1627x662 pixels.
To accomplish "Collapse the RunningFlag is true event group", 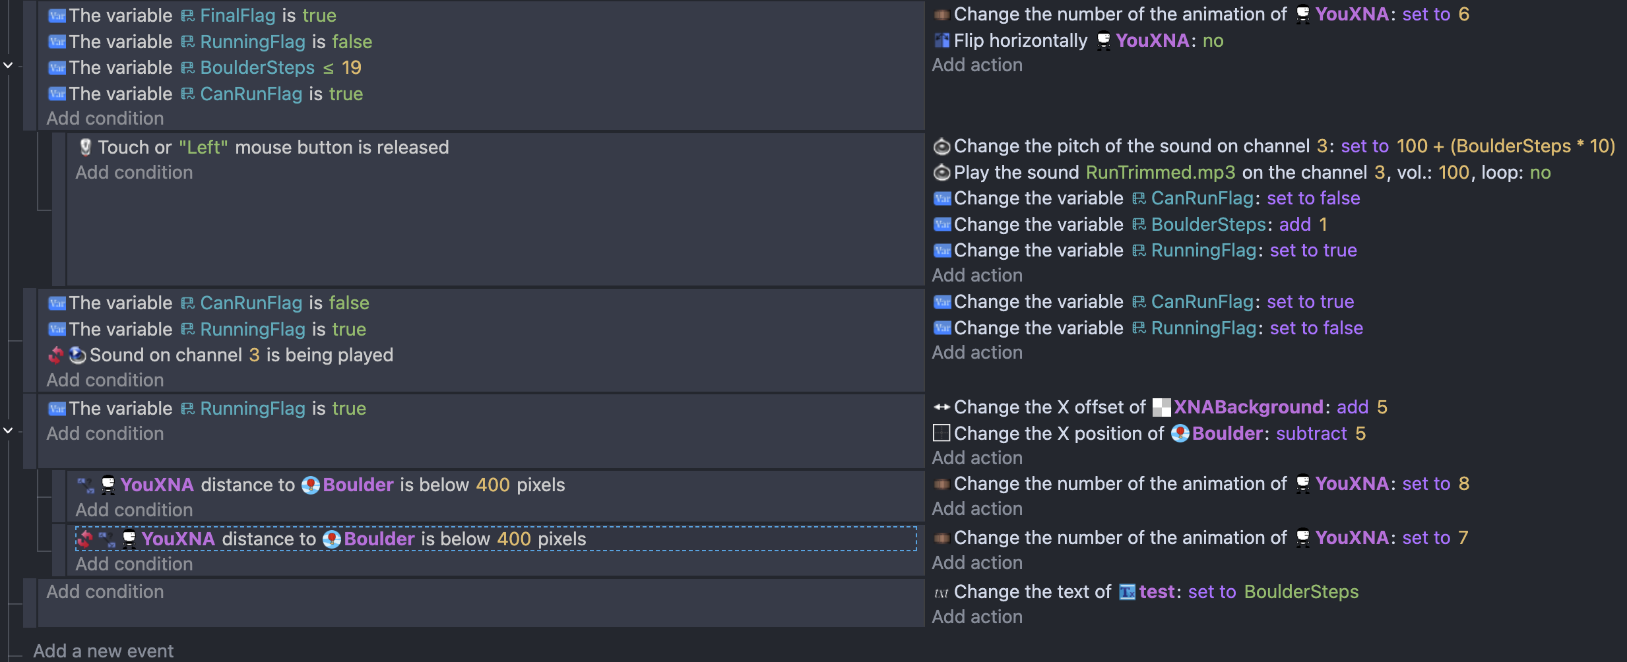I will pos(9,431).
